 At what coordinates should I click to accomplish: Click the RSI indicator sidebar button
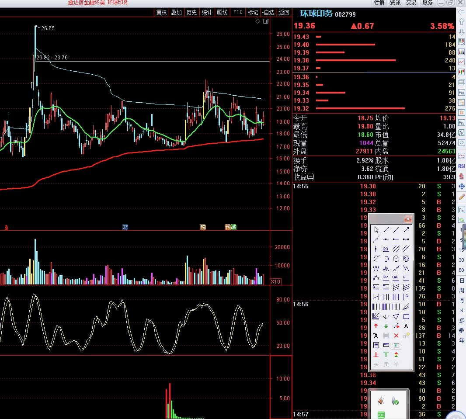(461, 166)
